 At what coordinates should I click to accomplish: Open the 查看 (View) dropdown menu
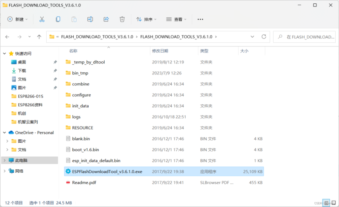pyautogui.click(x=177, y=19)
